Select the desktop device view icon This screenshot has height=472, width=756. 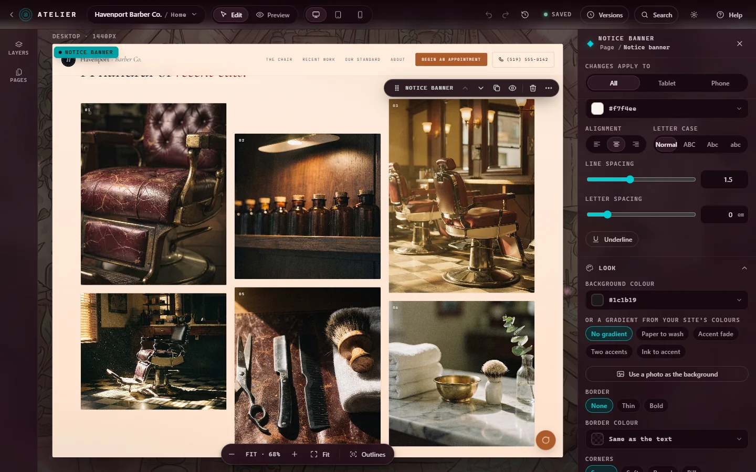pos(316,15)
